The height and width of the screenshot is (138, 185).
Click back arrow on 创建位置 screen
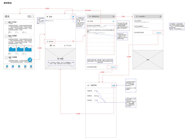88,85
